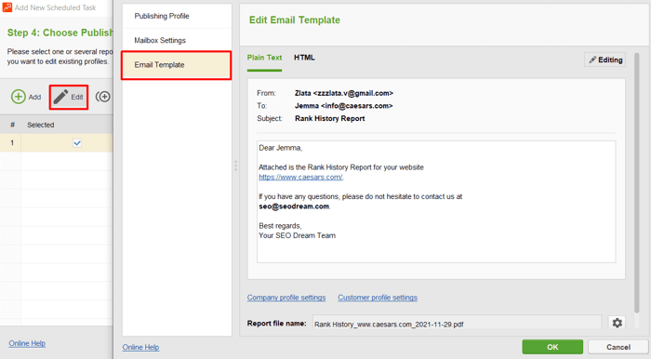The height and width of the screenshot is (359, 651).
Task: Click the Subject Rank History Report
Action: pyautogui.click(x=329, y=119)
